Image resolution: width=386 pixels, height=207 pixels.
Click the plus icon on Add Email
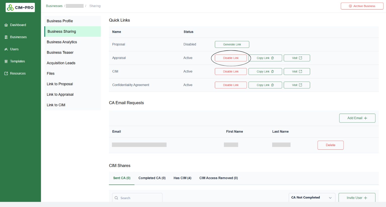click(x=365, y=118)
